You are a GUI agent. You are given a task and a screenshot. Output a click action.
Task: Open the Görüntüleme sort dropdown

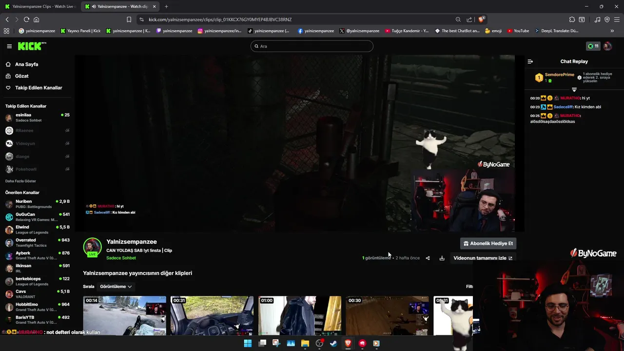click(116, 287)
